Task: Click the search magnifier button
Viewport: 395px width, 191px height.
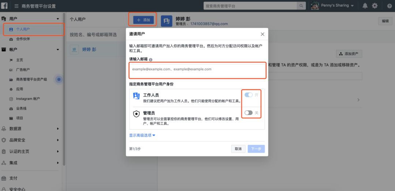Action: (x=301, y=6)
